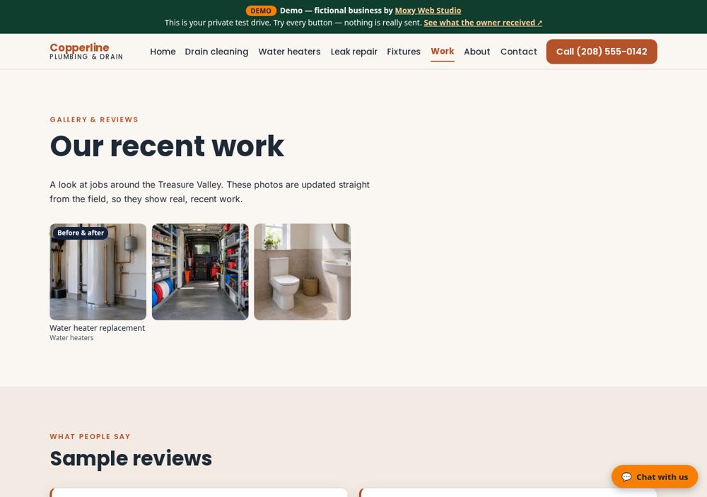Navigate to Leak repair
Image resolution: width=707 pixels, height=497 pixels.
pyautogui.click(x=354, y=52)
